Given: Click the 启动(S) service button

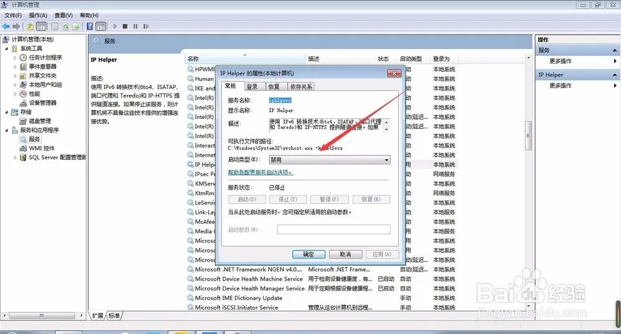Looking at the screenshot, I should [x=247, y=199].
